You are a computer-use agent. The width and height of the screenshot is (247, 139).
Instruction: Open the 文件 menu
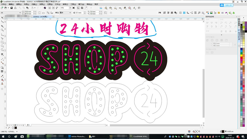tap(3, 4)
